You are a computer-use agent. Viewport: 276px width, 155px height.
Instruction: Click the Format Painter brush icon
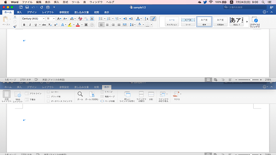(15, 26)
